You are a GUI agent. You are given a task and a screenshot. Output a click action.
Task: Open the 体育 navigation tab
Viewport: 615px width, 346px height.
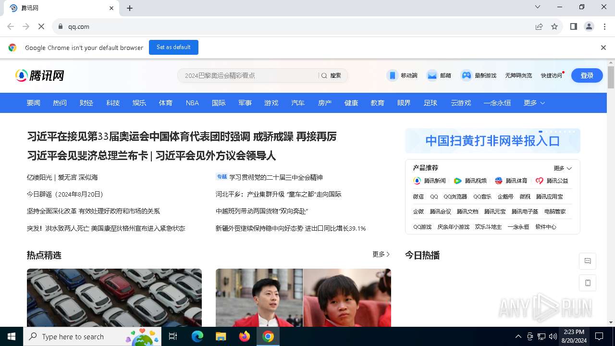(166, 103)
